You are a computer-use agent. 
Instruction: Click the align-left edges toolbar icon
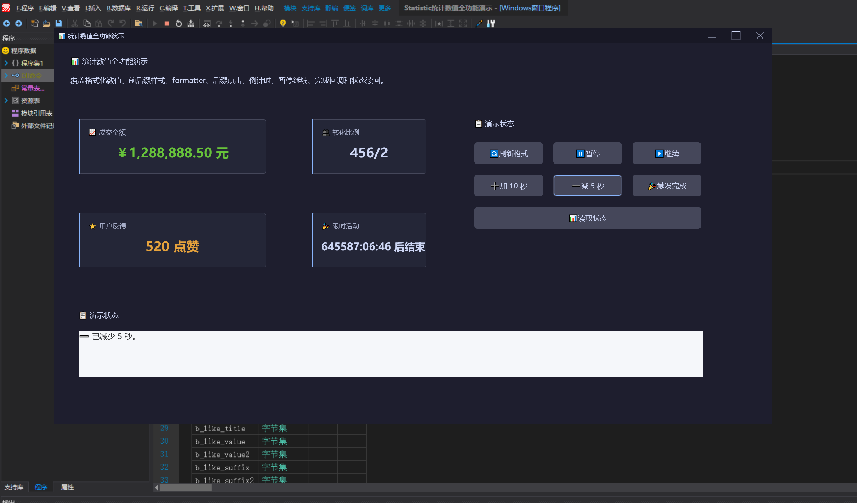click(311, 23)
